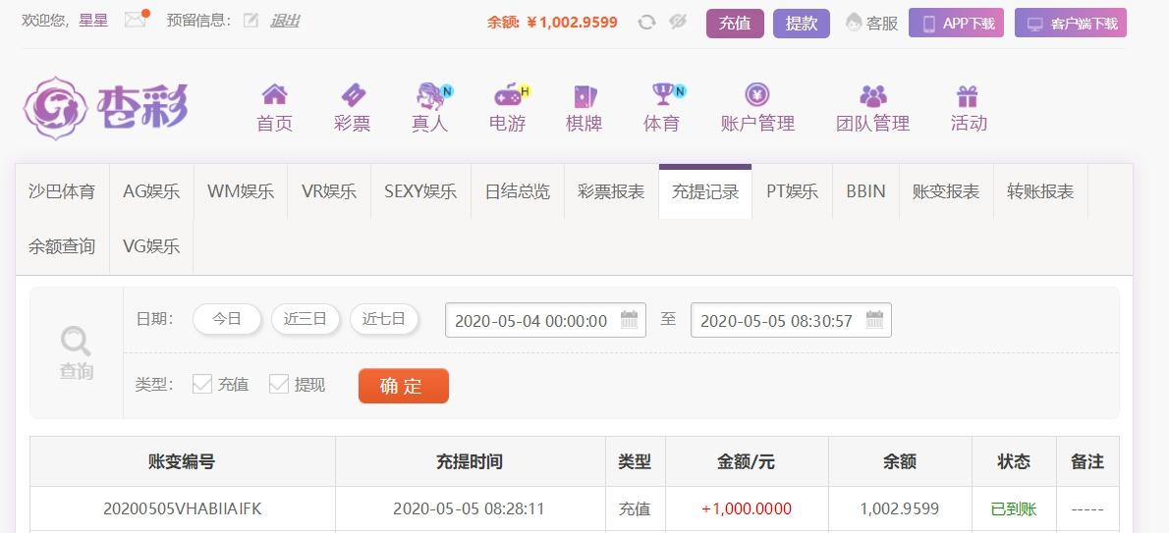Image resolution: width=1169 pixels, height=533 pixels.
Task: Open the 彩票 lottery ticket icon
Action: (353, 95)
